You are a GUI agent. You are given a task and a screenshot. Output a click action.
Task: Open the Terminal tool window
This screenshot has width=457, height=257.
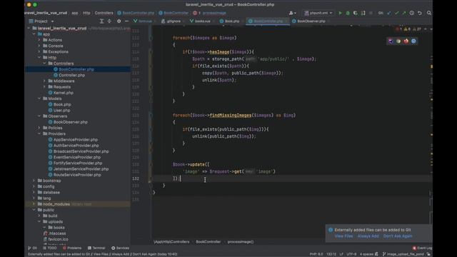click(96, 248)
